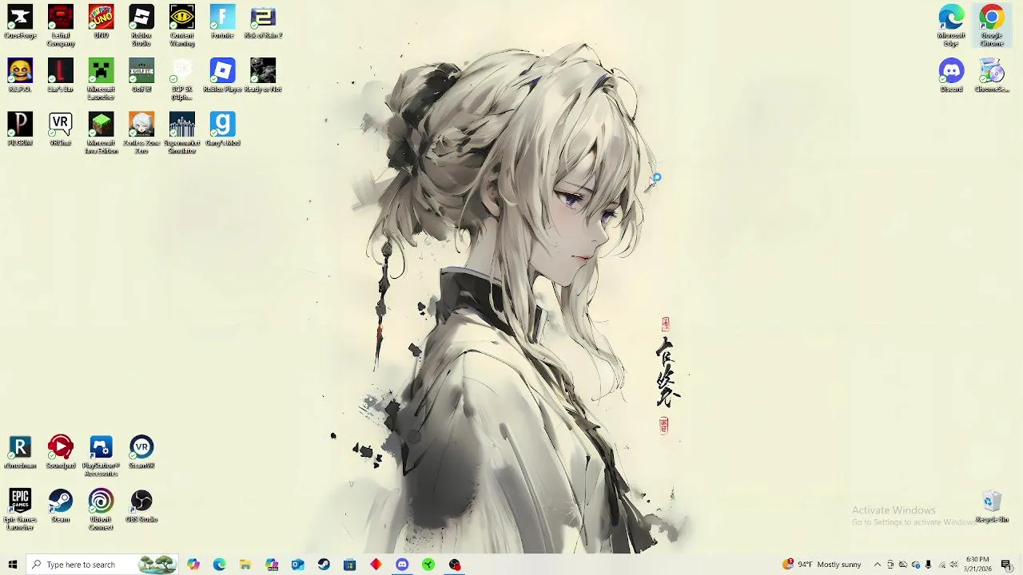Select the CurseForge desktop icon
Viewport: 1023px width, 575px height.
click(x=20, y=22)
